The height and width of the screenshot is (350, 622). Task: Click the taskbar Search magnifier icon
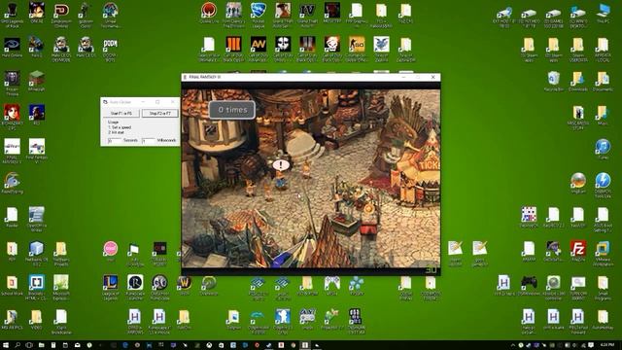(17, 345)
